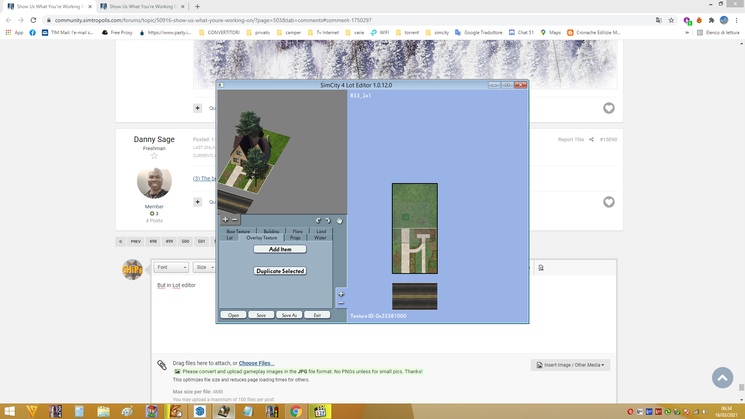Viewport: 745px width, 419px height.
Task: Zoom in the 3D preview with plus icon
Action: (x=225, y=220)
